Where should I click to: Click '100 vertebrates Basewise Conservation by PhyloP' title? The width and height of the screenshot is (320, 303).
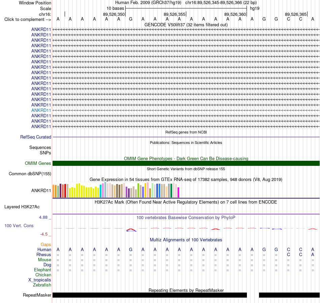pyautogui.click(x=186, y=218)
